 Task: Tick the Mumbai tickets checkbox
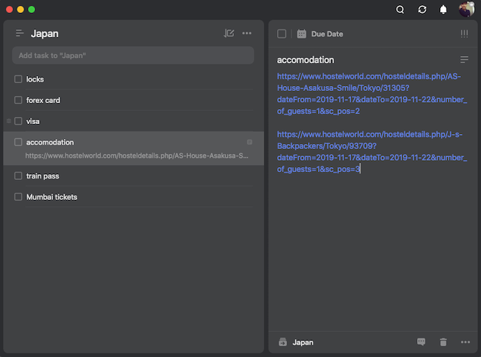pyautogui.click(x=19, y=196)
